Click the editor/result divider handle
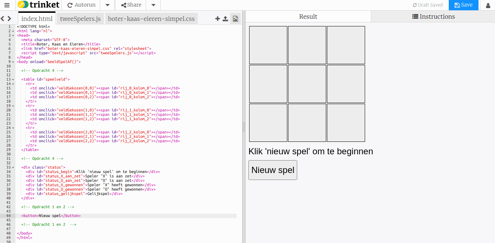 (244, 127)
